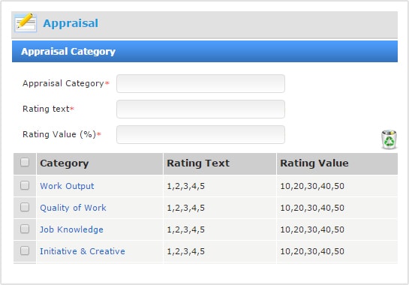The height and width of the screenshot is (285, 409).
Task: Check the Quality of Work row checkbox
Action: coord(25,207)
